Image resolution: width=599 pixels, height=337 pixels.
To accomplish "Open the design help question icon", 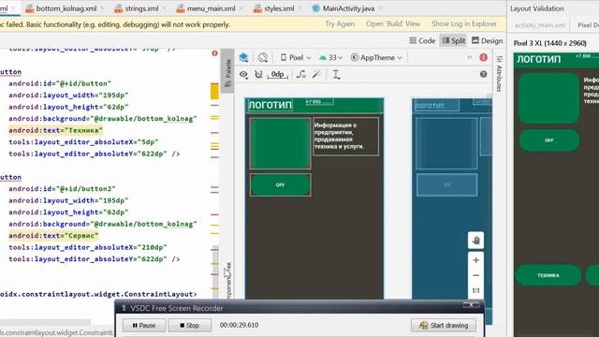I will 483,74.
